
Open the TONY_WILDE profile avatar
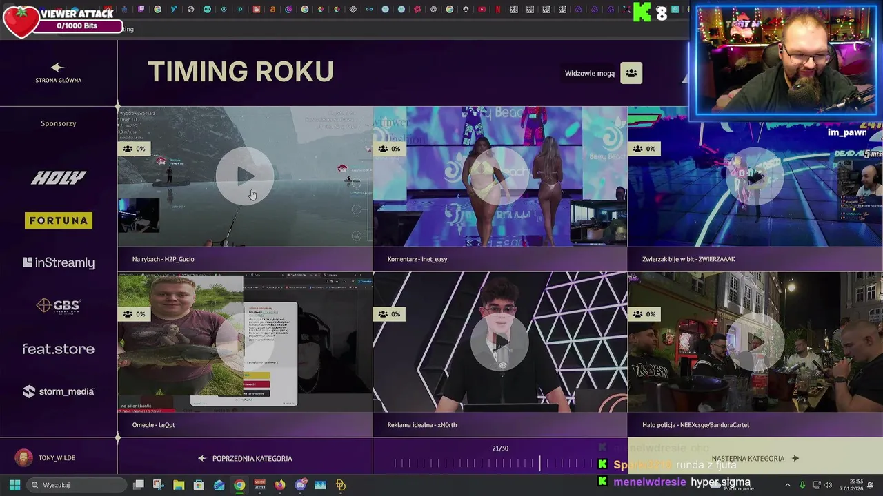24,458
